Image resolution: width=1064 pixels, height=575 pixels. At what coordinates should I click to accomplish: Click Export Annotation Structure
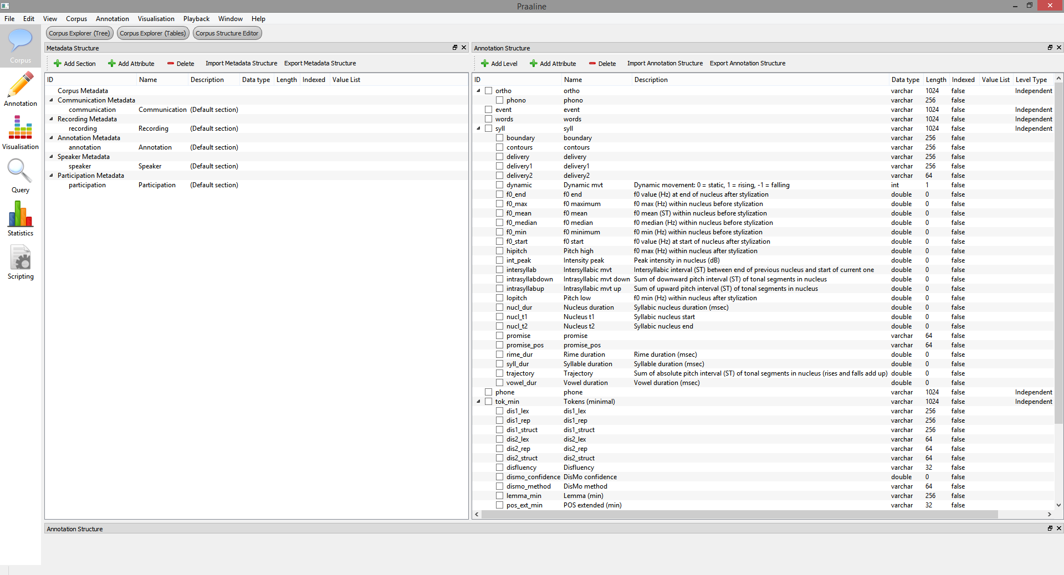[x=748, y=64]
